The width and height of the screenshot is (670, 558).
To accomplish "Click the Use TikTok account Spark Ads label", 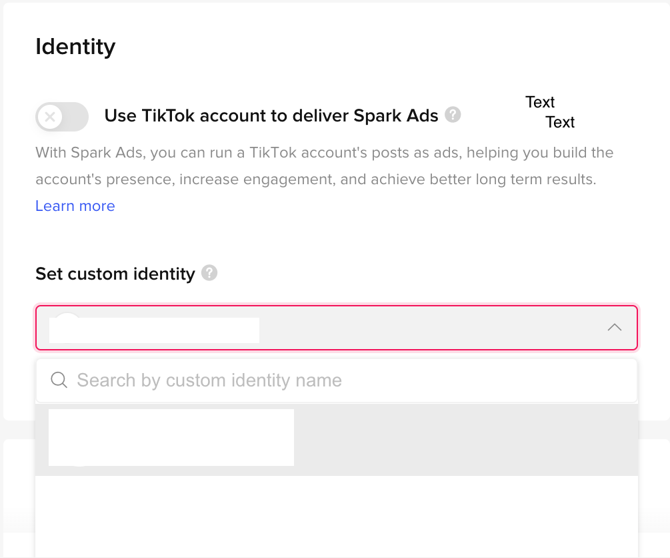I will [x=271, y=115].
